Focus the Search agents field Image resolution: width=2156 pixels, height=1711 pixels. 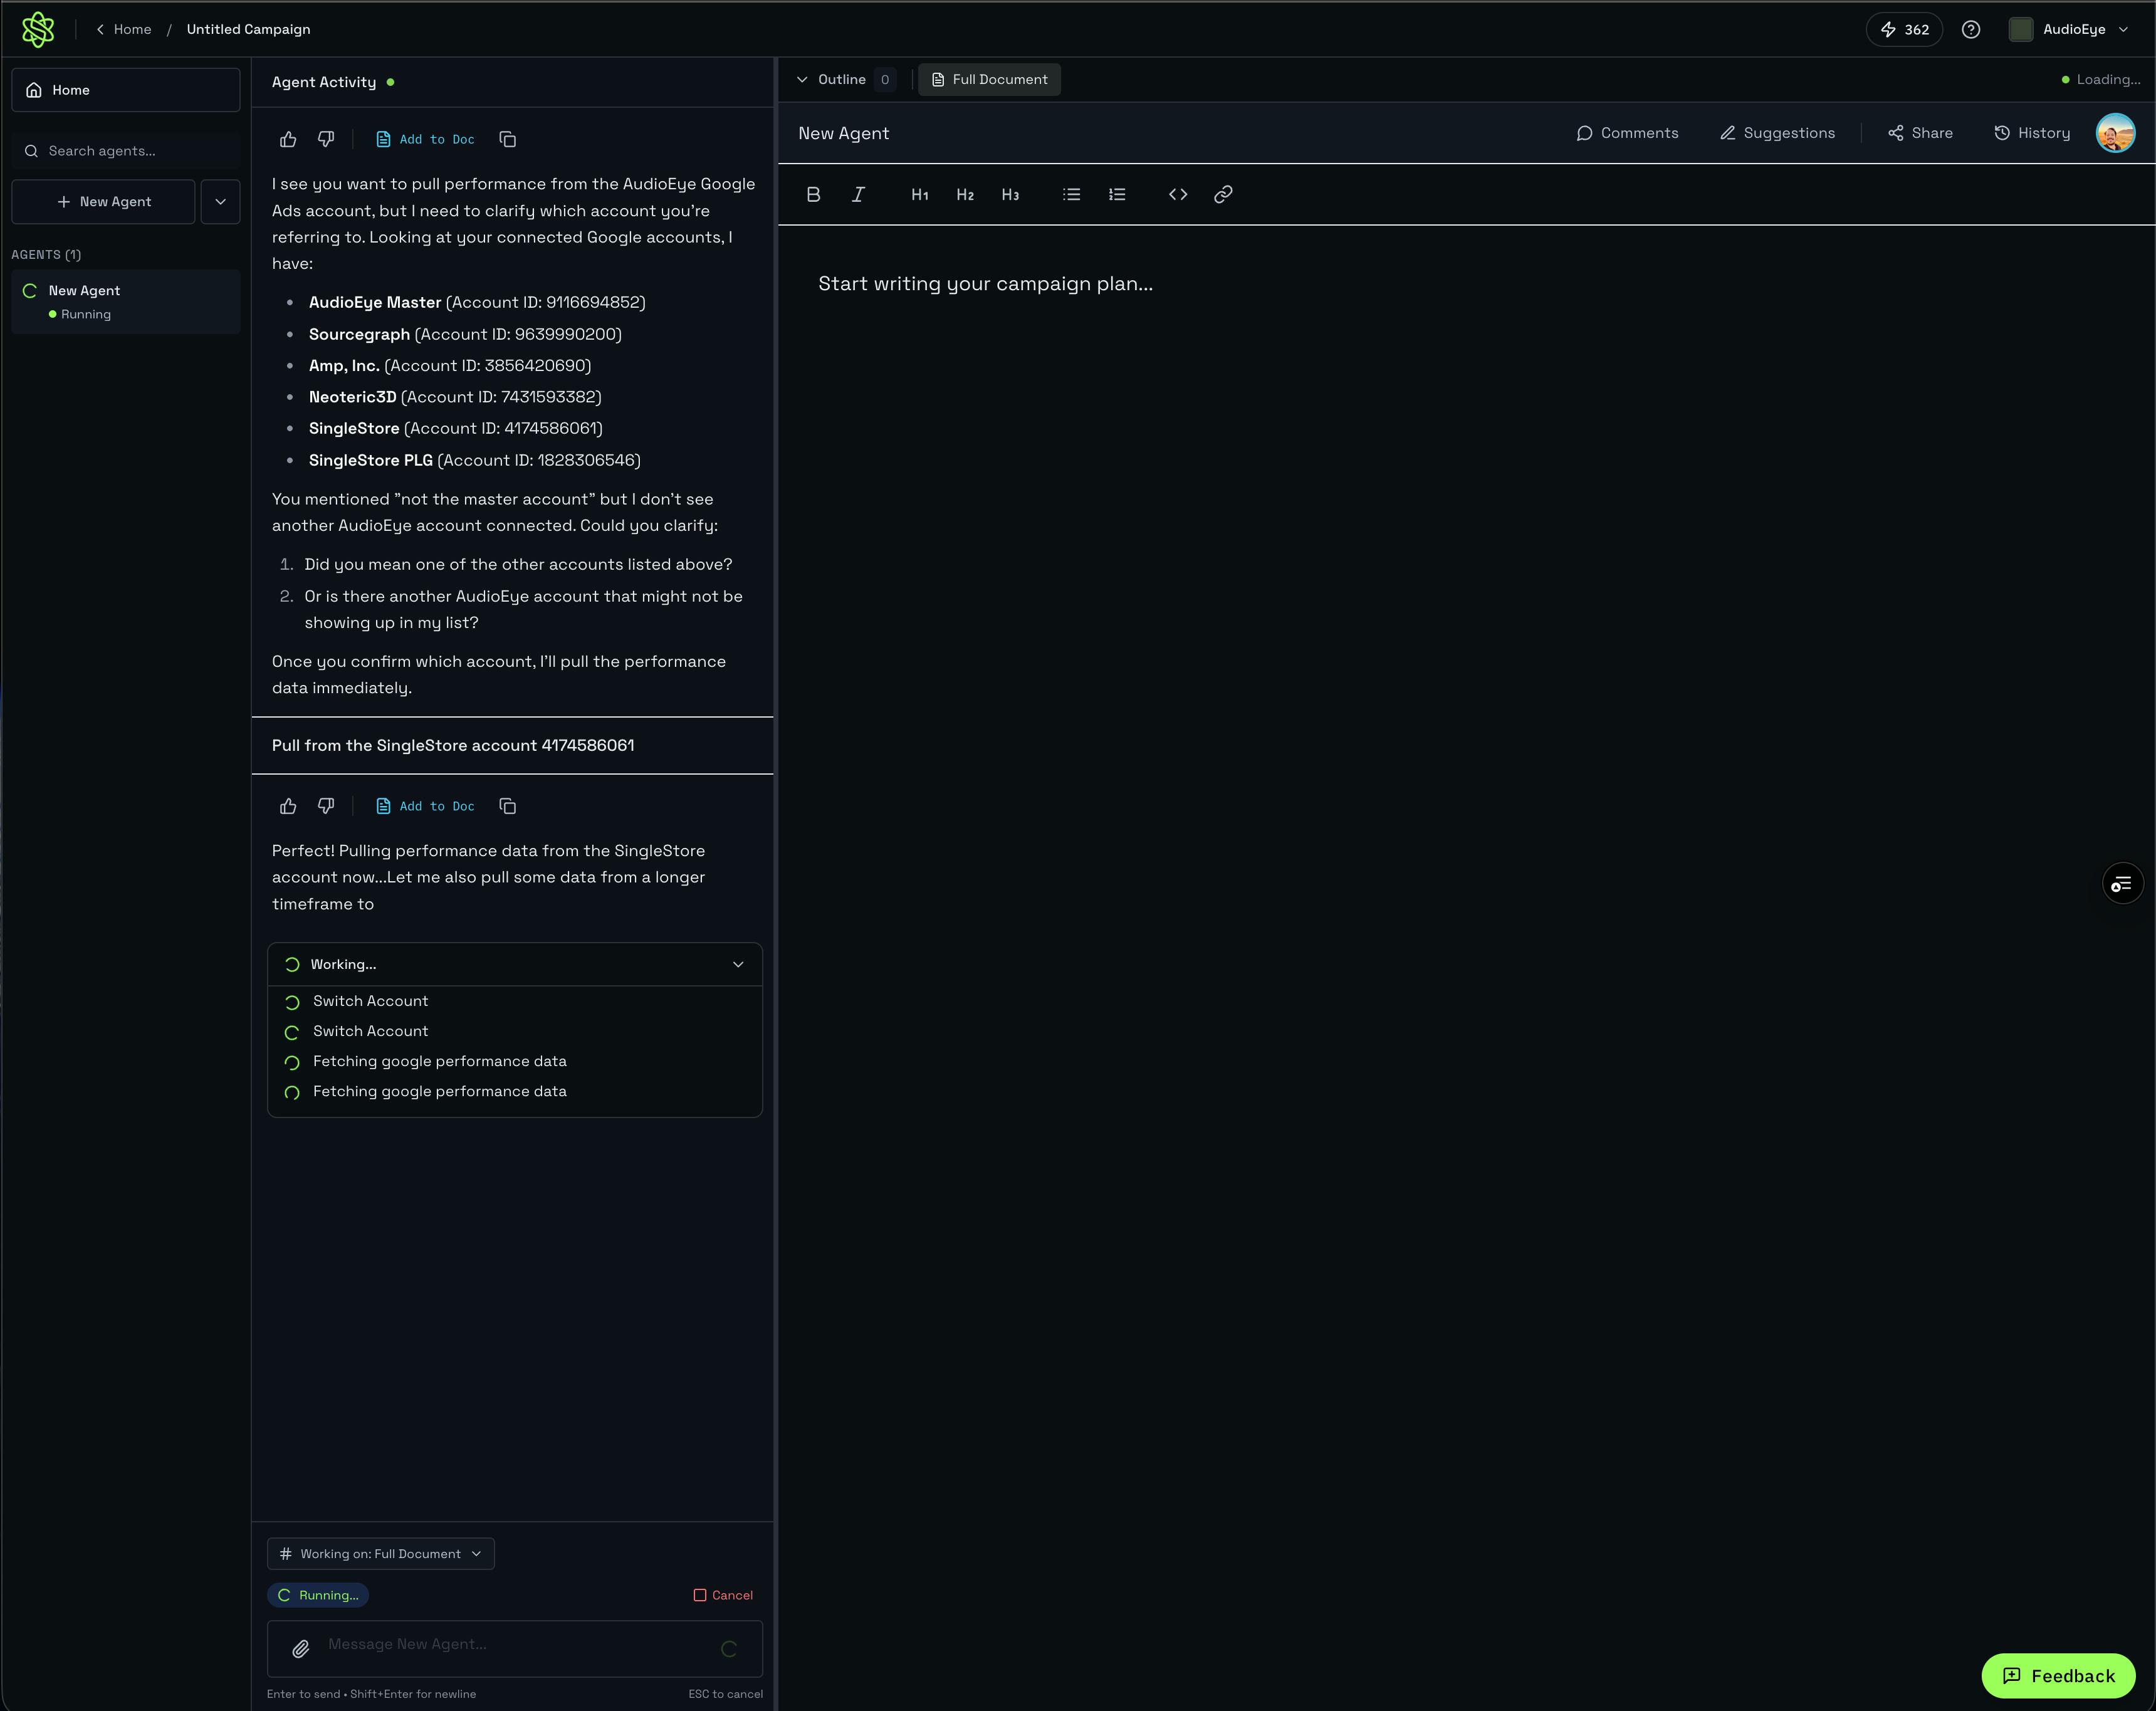(x=126, y=151)
